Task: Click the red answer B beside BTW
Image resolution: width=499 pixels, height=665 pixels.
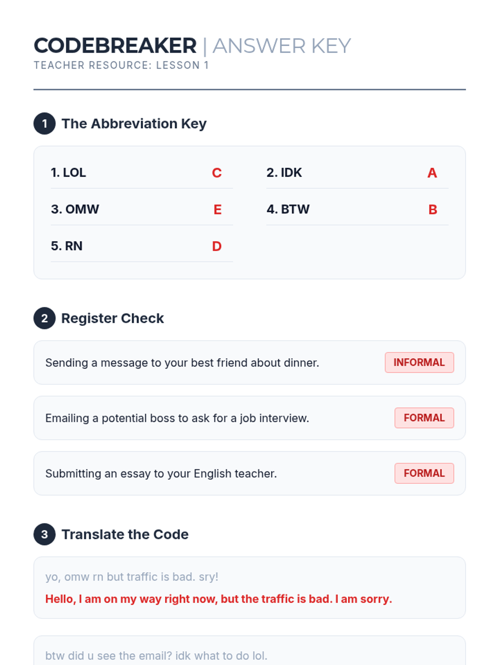Action: click(432, 209)
